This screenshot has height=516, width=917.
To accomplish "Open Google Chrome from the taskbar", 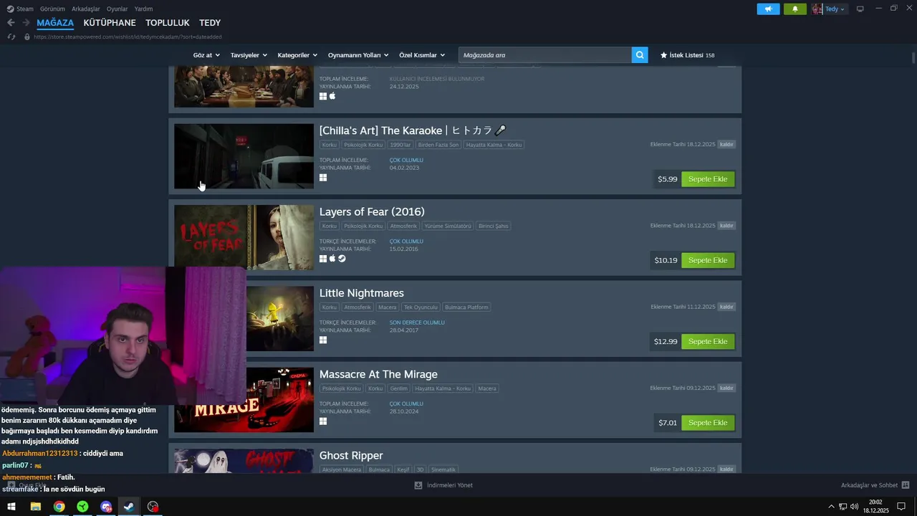I will point(59,507).
